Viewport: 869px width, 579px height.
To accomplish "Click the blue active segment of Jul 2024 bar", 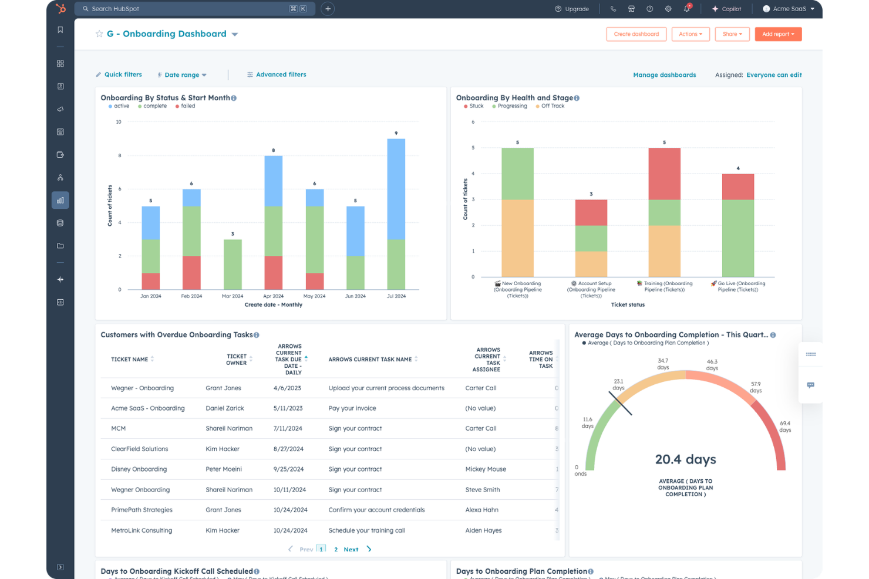I will (396, 189).
